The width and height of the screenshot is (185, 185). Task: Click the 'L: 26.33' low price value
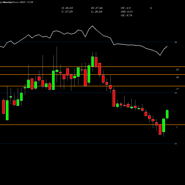[x=97, y=12]
